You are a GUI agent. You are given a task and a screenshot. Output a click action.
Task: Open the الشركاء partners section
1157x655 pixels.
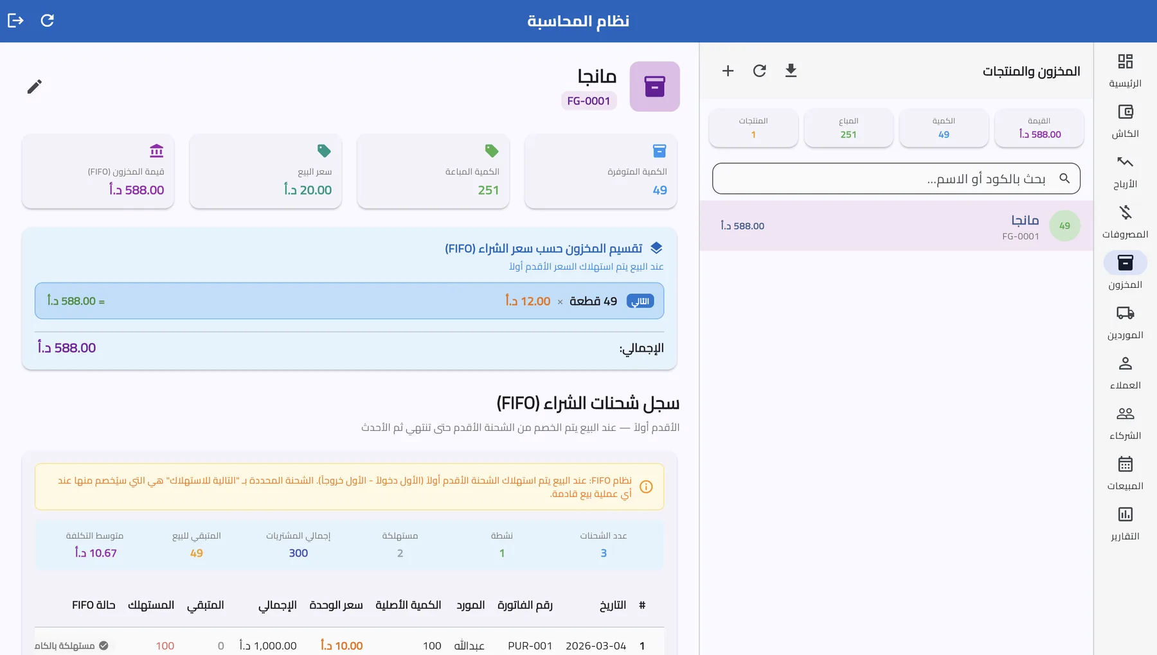[x=1125, y=423]
